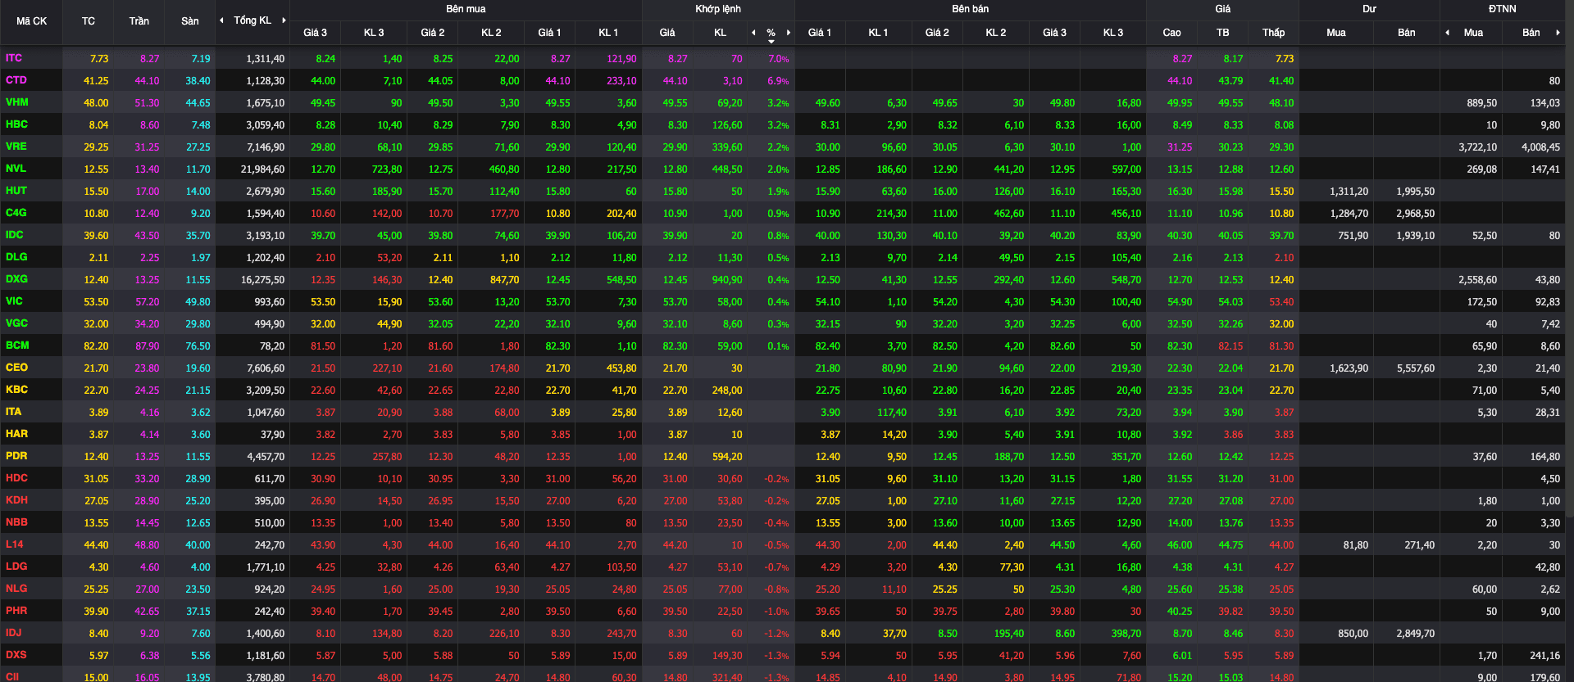
Task: Open the HDC stock symbol
Action: [x=16, y=478]
